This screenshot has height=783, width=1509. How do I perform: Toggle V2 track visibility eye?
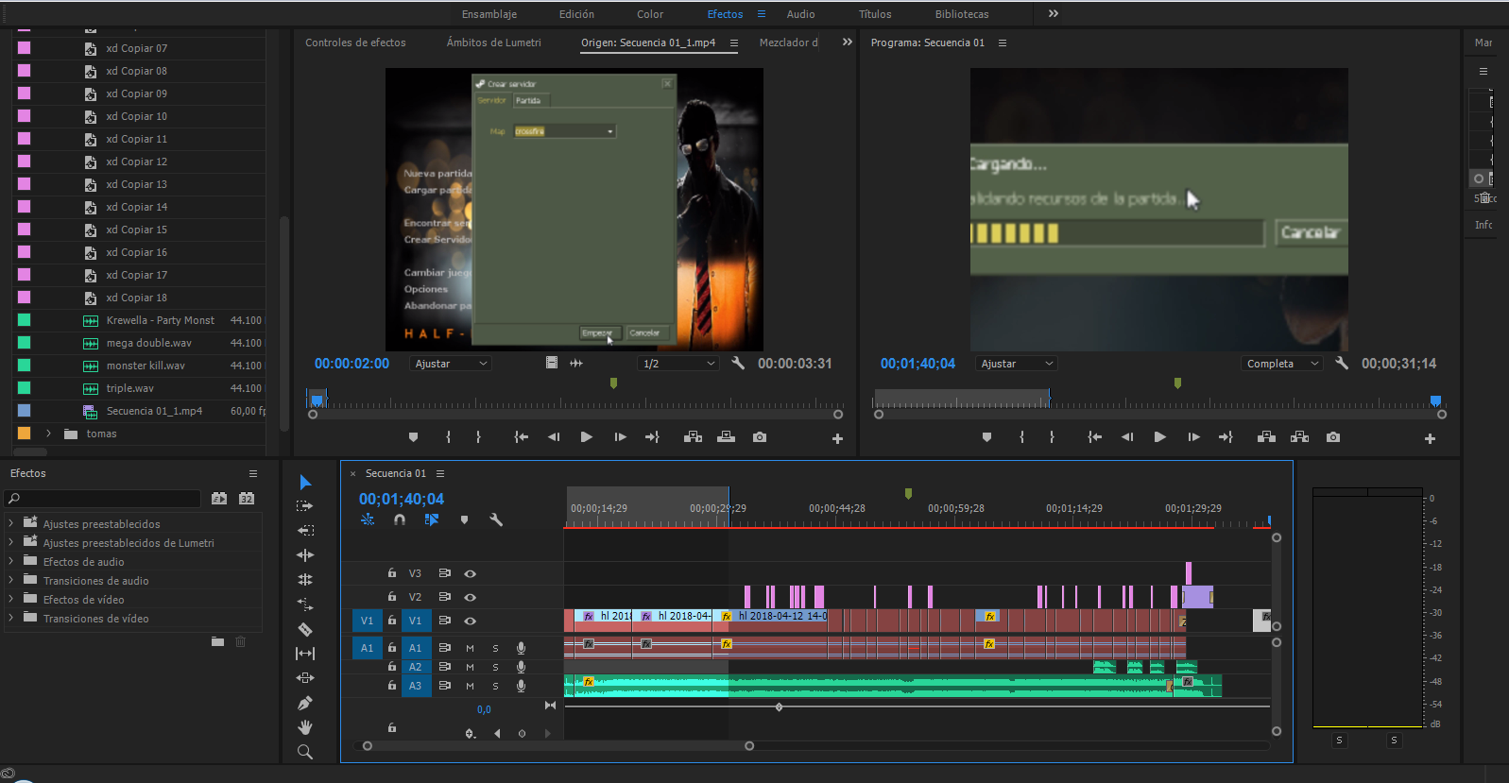point(470,597)
